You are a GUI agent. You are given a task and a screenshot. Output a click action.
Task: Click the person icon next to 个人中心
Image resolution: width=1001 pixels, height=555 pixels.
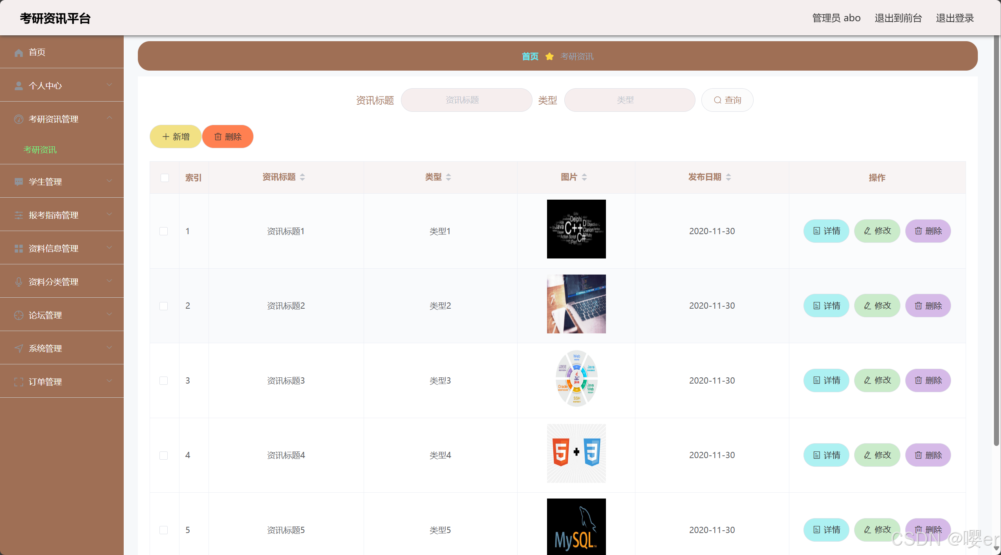click(x=18, y=86)
